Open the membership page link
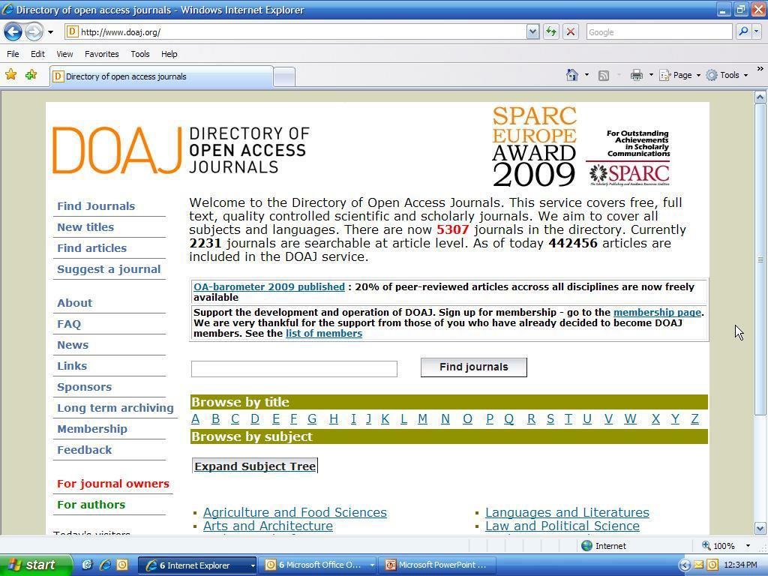This screenshot has height=576, width=768. 657,313
